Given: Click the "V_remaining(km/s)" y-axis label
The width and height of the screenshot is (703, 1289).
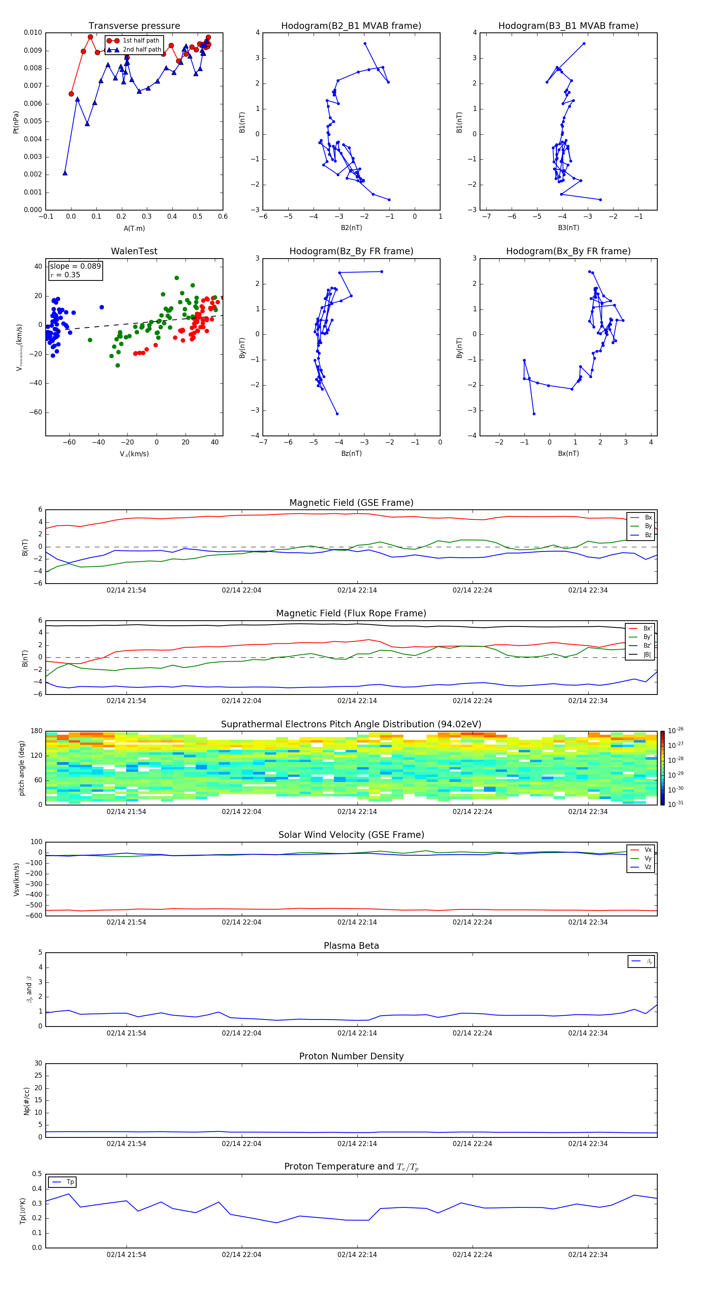Looking at the screenshot, I should 19,347.
